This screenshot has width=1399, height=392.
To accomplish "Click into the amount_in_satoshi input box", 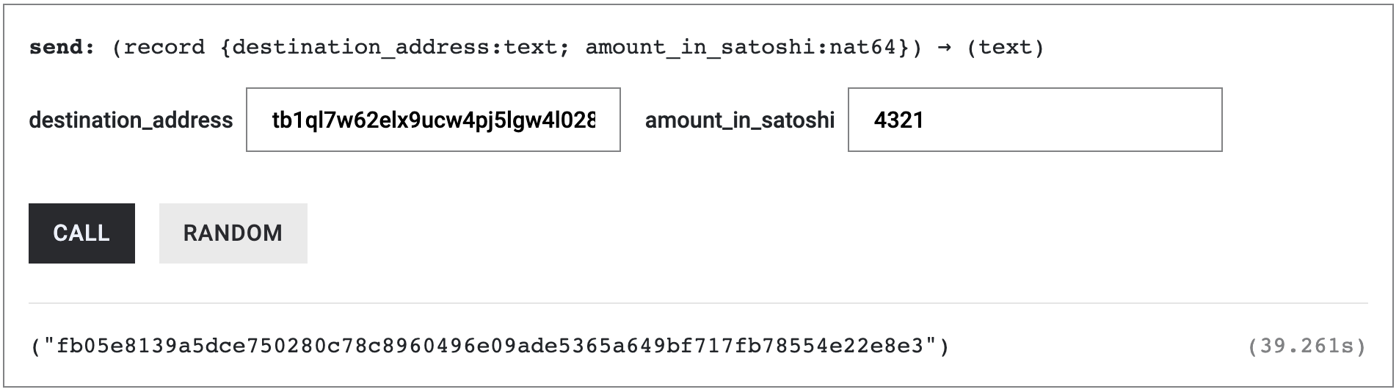I will tap(1034, 120).
